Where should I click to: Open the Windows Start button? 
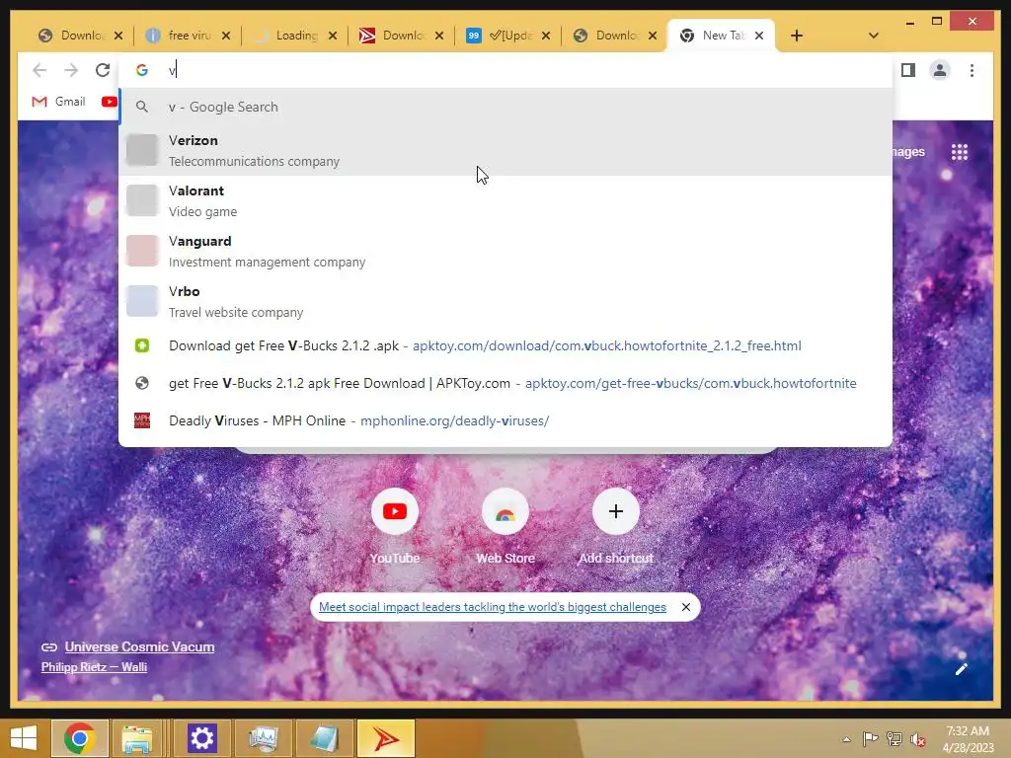[x=24, y=738]
